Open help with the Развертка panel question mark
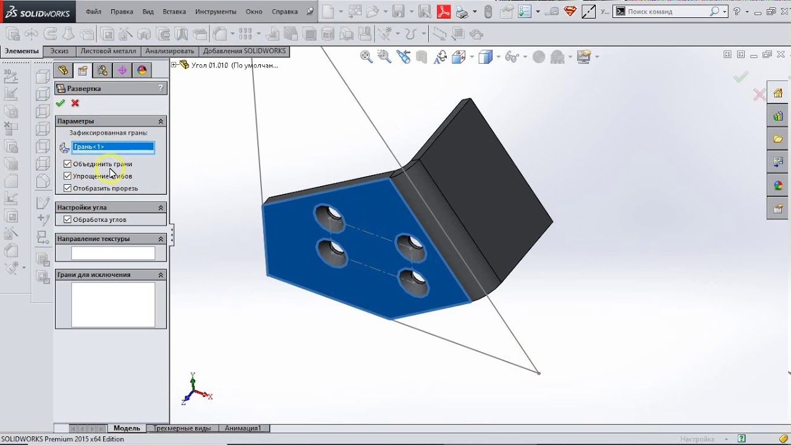The height and width of the screenshot is (445, 791). [x=161, y=88]
